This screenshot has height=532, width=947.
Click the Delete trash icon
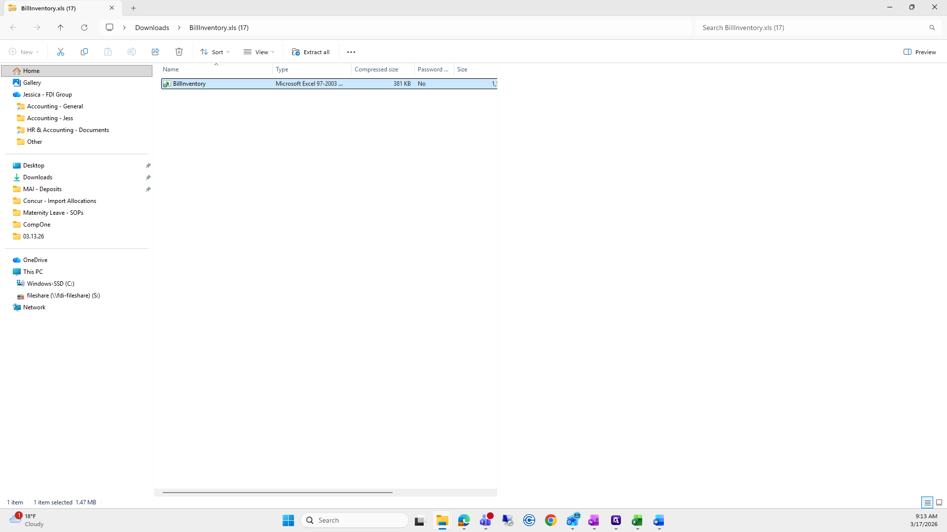(179, 52)
